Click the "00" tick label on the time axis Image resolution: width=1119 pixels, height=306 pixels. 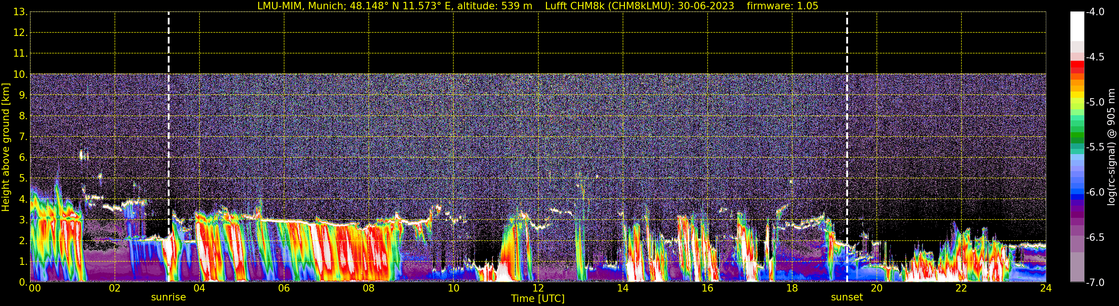pyautogui.click(x=35, y=288)
